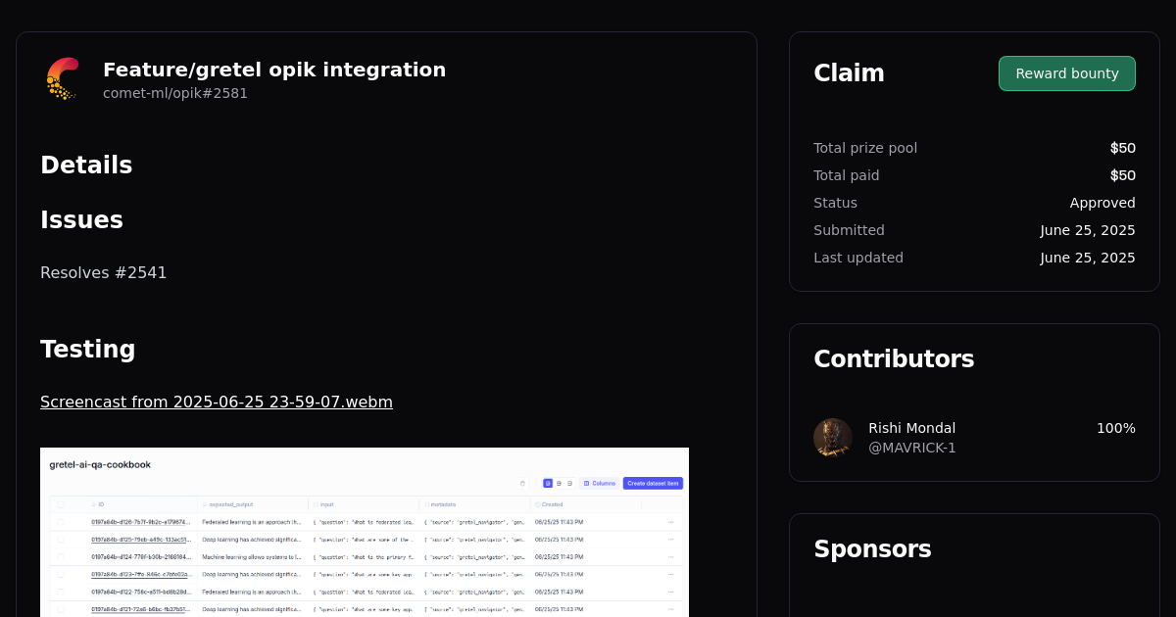Click the expected_output column header to sort
The image size is (1176, 617).
pos(230,503)
